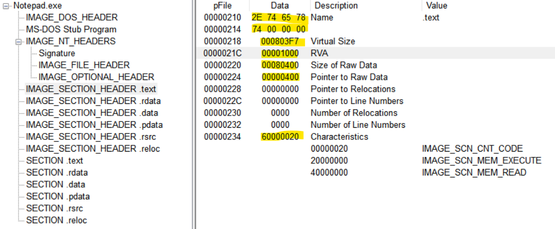555x229 pixels.
Task: Select the .text value cell
Action: [431, 17]
